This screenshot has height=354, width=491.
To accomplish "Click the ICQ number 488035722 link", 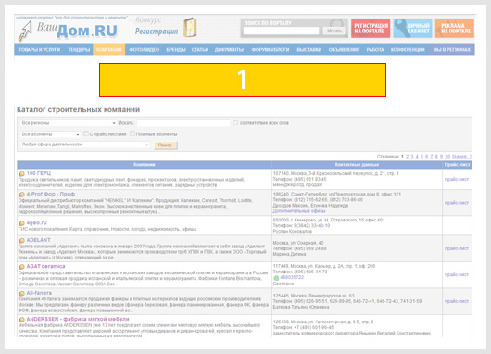I will [292, 278].
